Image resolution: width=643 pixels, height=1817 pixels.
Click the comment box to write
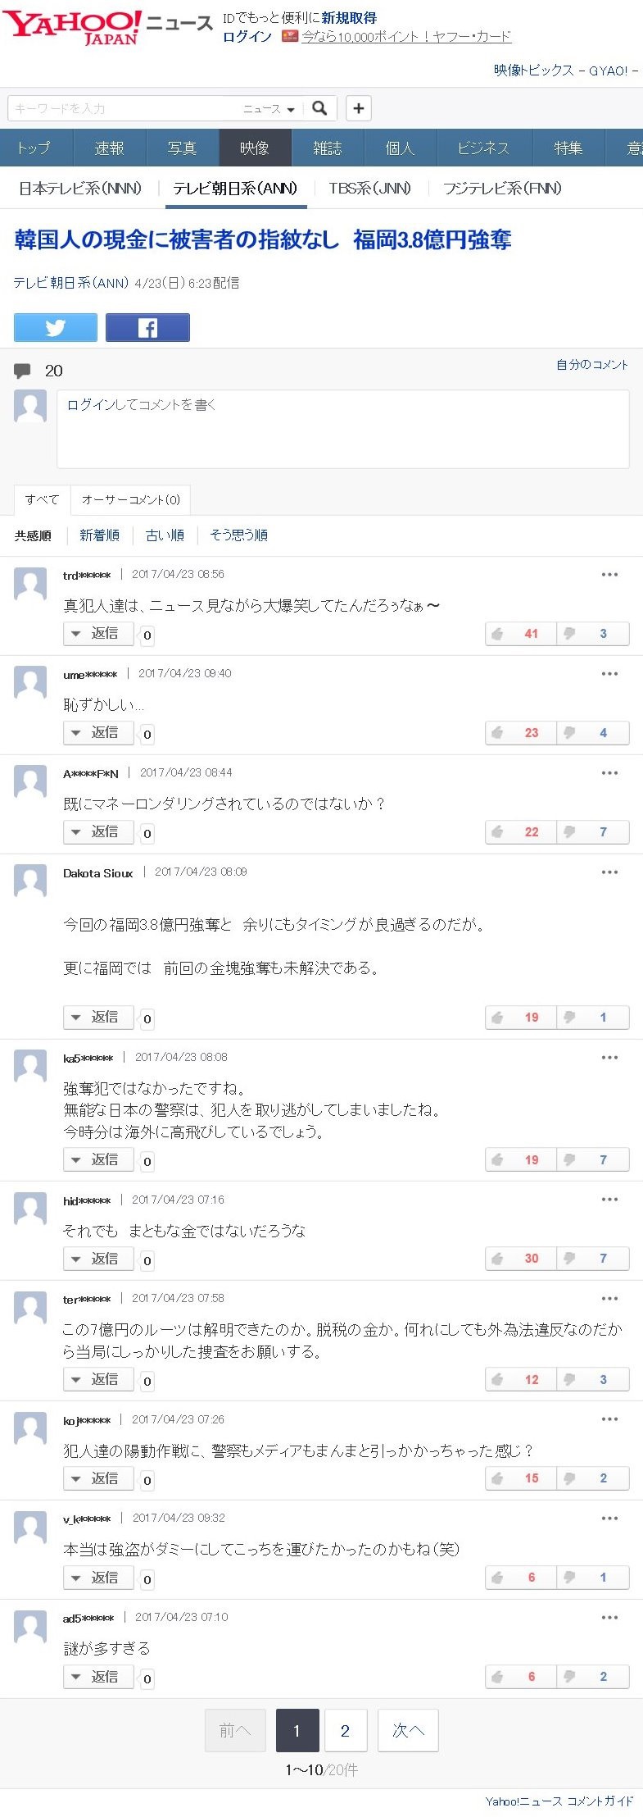pyautogui.click(x=342, y=429)
